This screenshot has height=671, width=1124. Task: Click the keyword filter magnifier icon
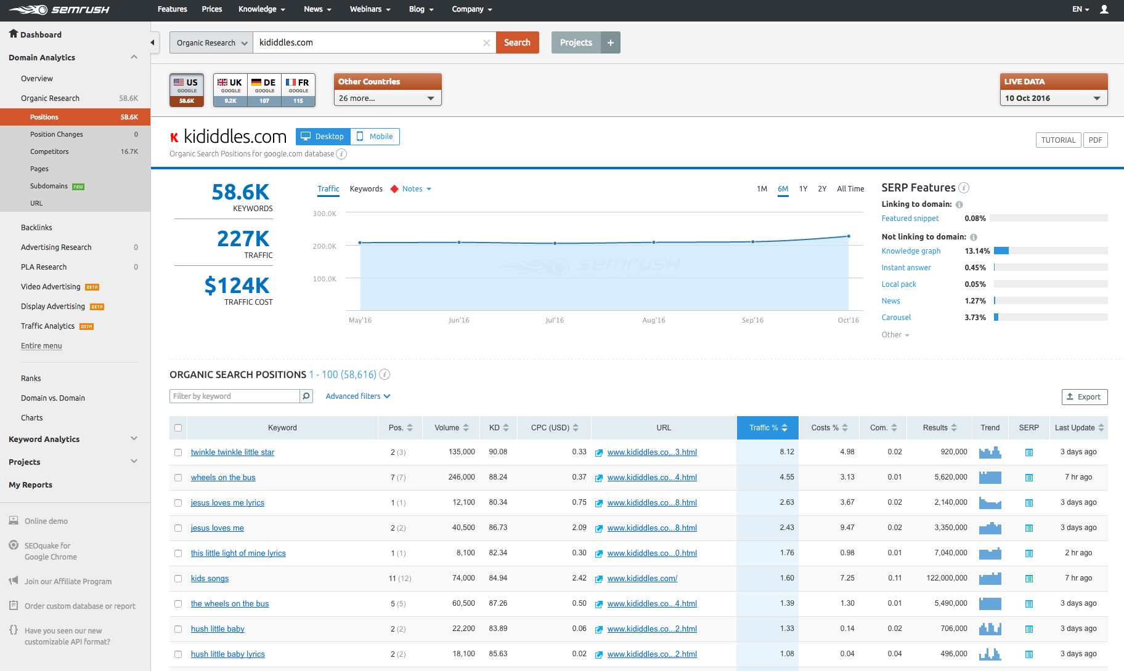point(306,396)
